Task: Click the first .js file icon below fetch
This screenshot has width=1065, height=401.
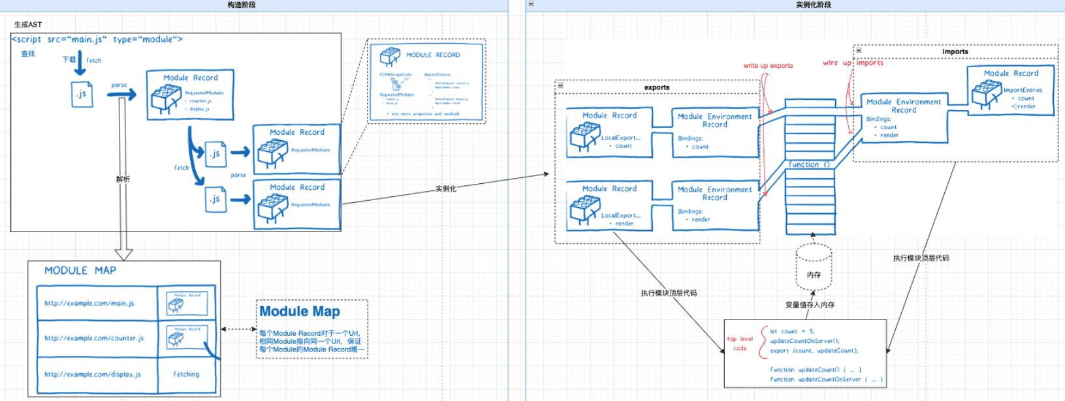Action: (82, 94)
